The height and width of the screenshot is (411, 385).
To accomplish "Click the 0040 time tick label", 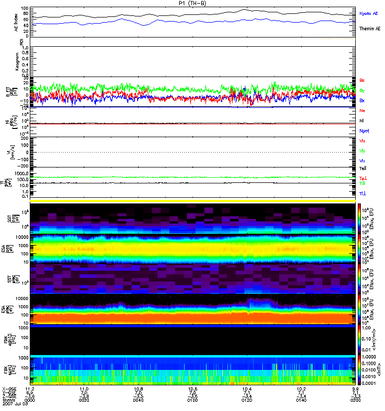I will 138,400.
